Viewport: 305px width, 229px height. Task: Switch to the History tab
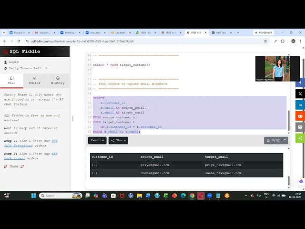(58, 81)
